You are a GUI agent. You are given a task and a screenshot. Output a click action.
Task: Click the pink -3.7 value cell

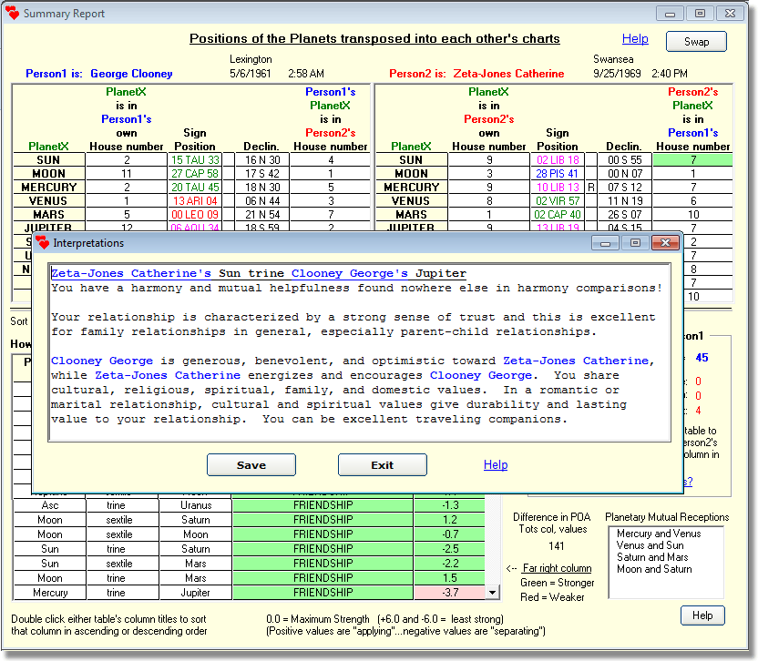(449, 593)
